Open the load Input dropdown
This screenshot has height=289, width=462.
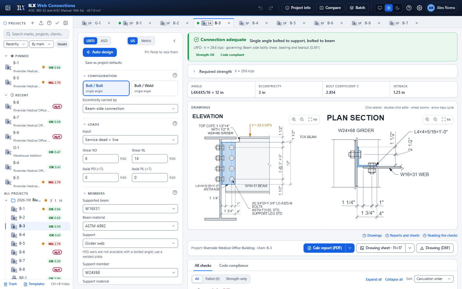[130, 140]
